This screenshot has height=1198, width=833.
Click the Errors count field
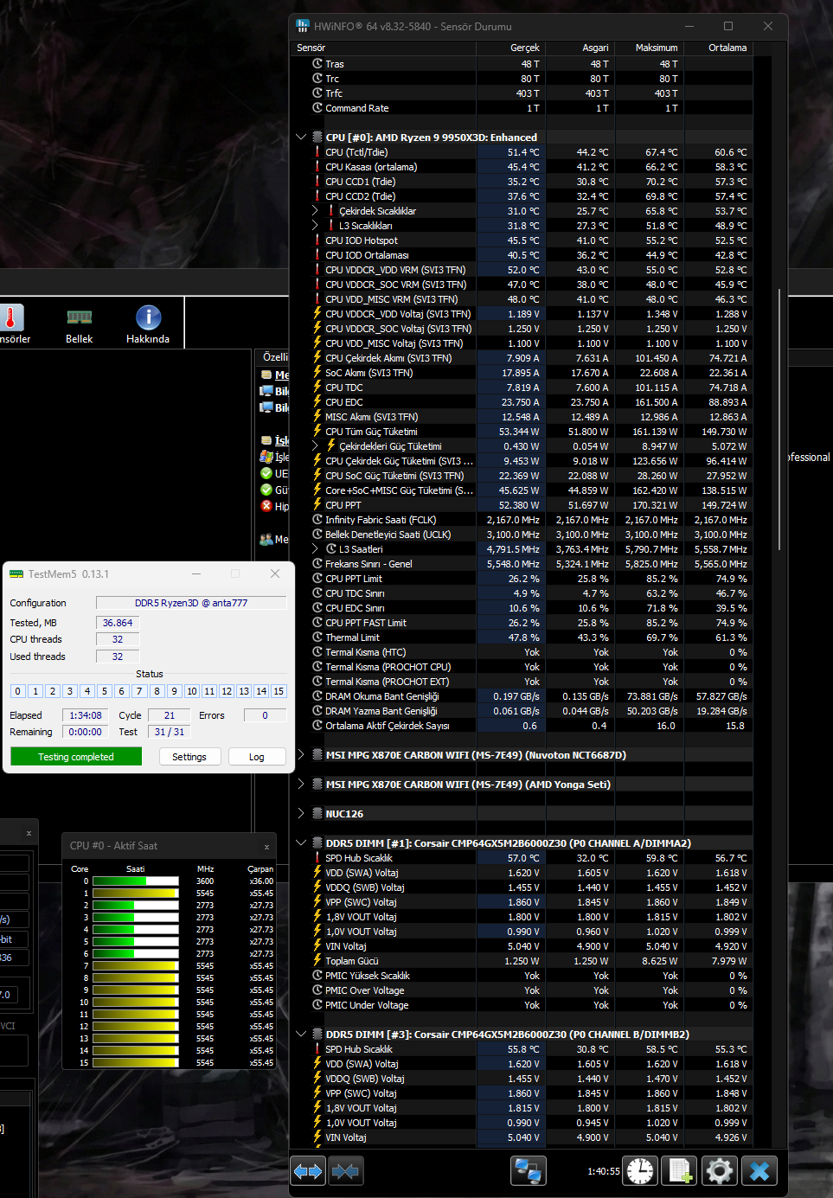click(x=265, y=715)
